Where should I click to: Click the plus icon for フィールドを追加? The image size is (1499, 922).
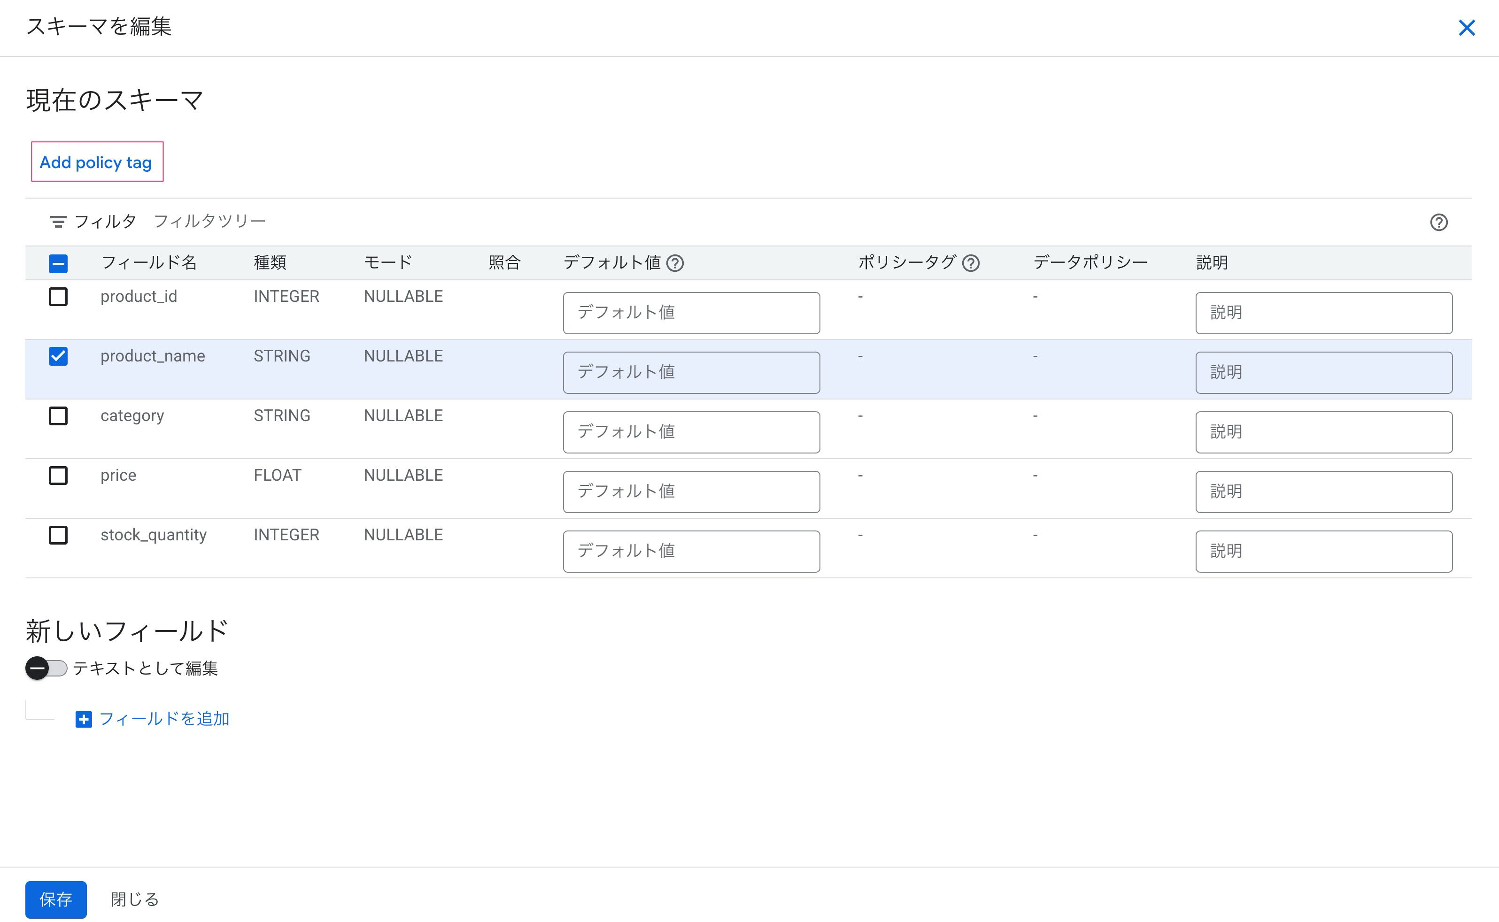[x=84, y=720]
